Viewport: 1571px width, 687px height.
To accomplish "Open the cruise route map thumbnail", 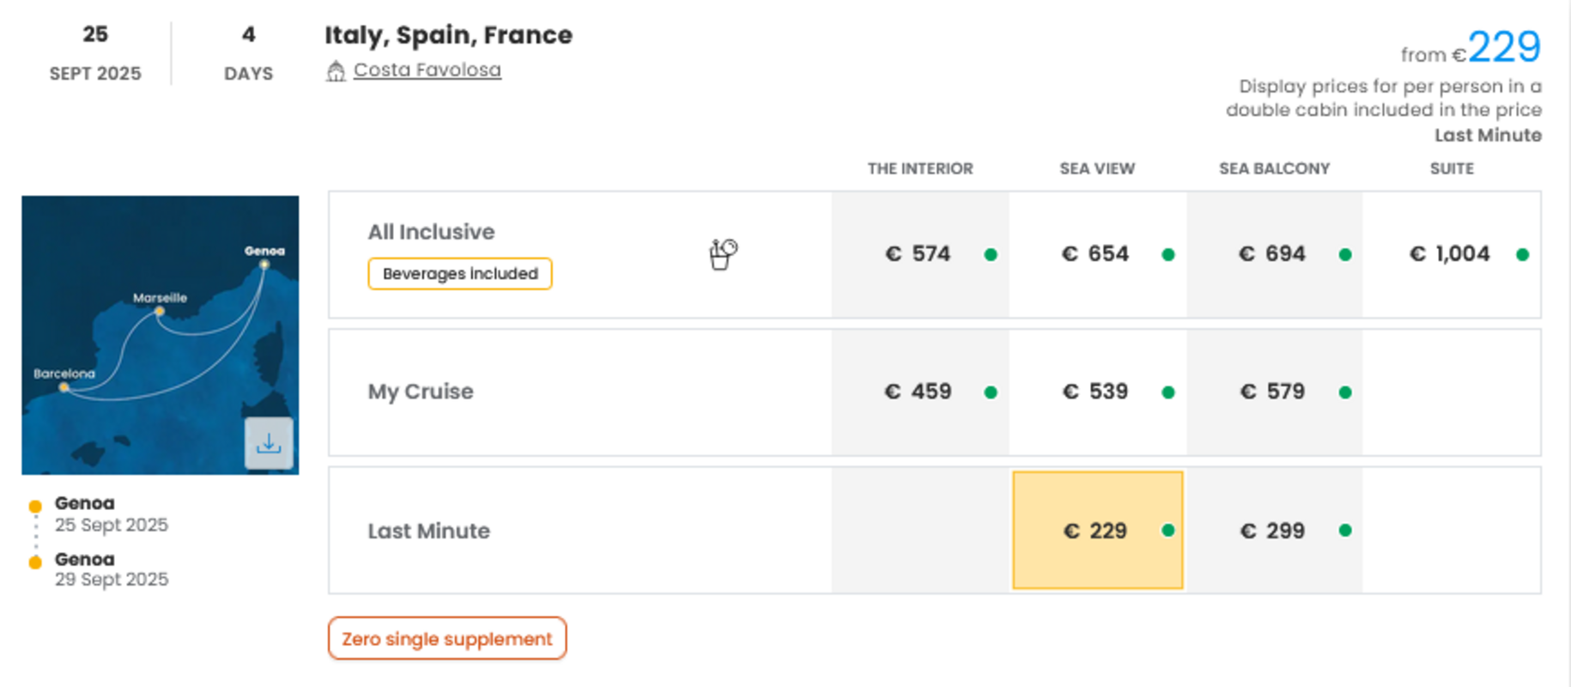I will point(161,335).
